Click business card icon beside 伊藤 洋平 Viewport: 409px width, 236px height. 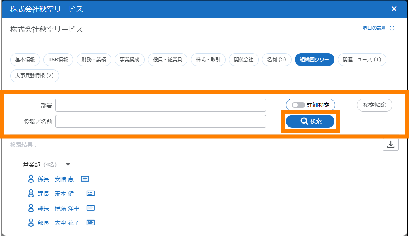tap(91, 208)
